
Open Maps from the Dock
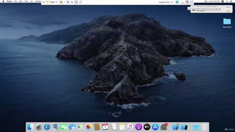pos(80,127)
